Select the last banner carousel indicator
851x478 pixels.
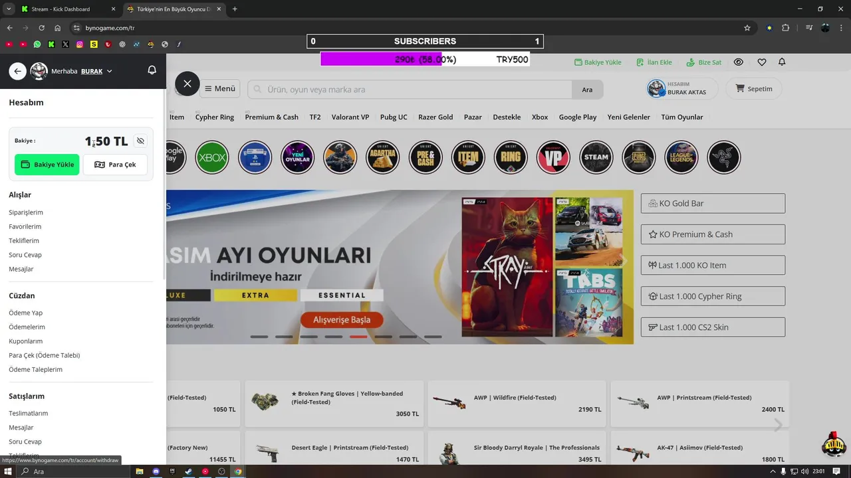tap(433, 337)
